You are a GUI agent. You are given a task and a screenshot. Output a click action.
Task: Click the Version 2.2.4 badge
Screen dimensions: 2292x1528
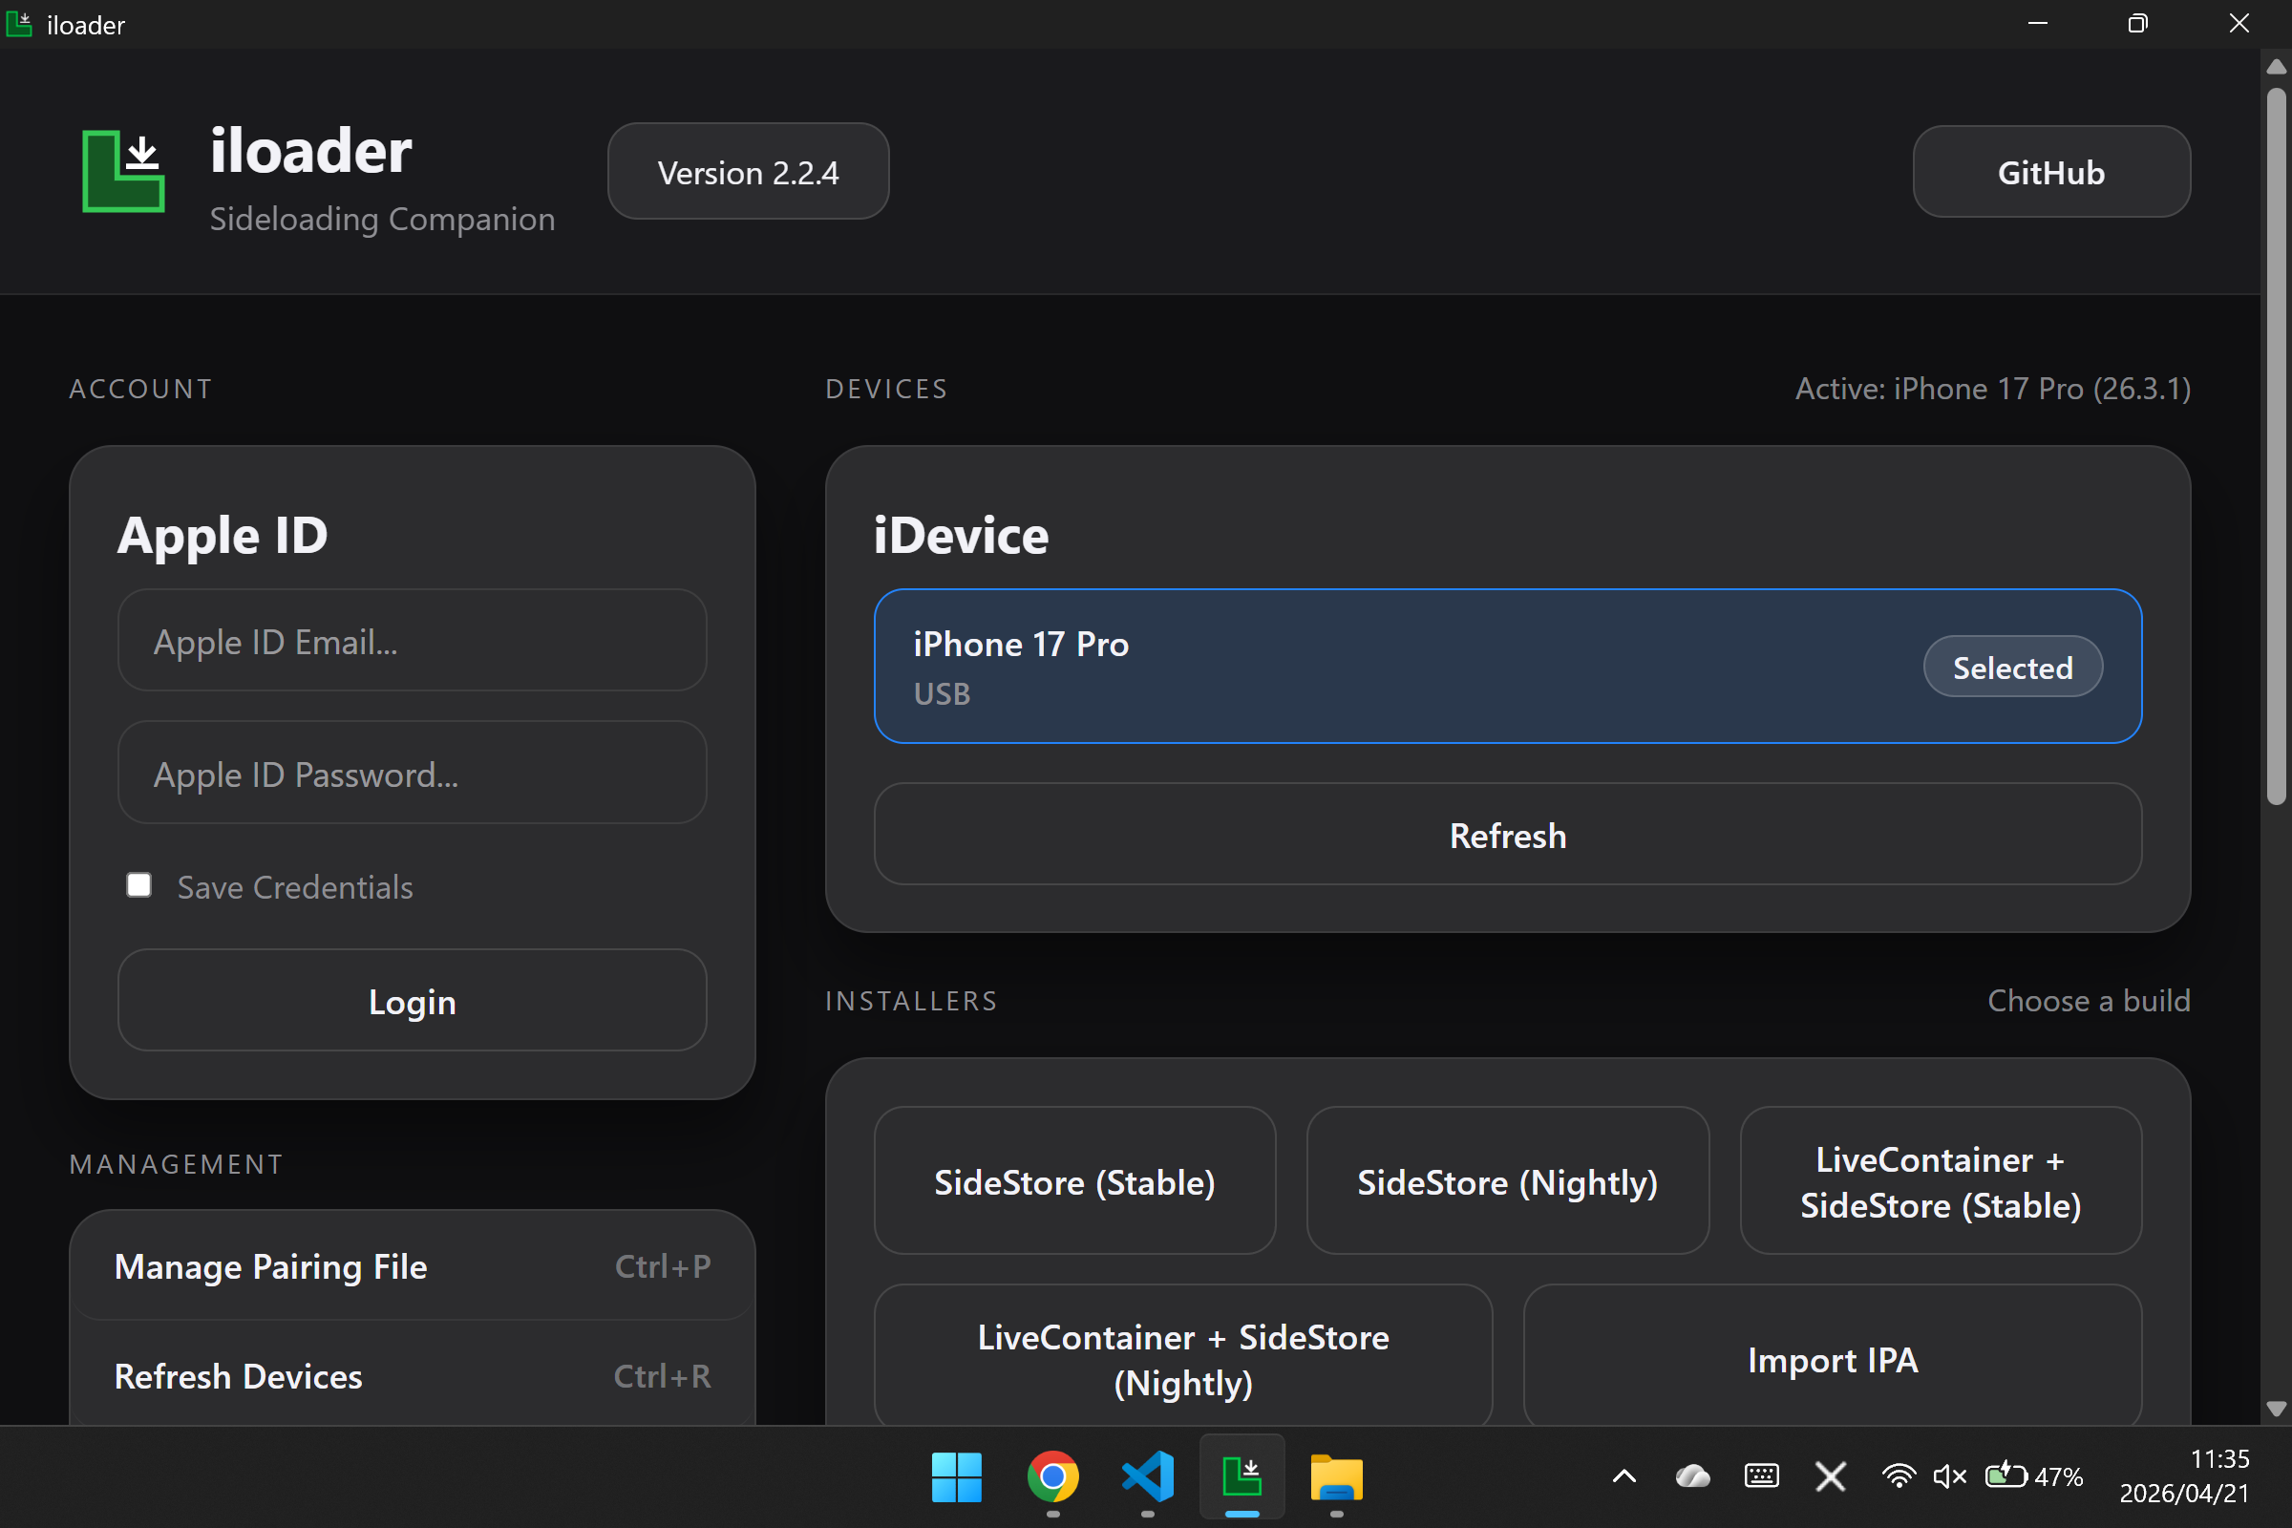[749, 172]
